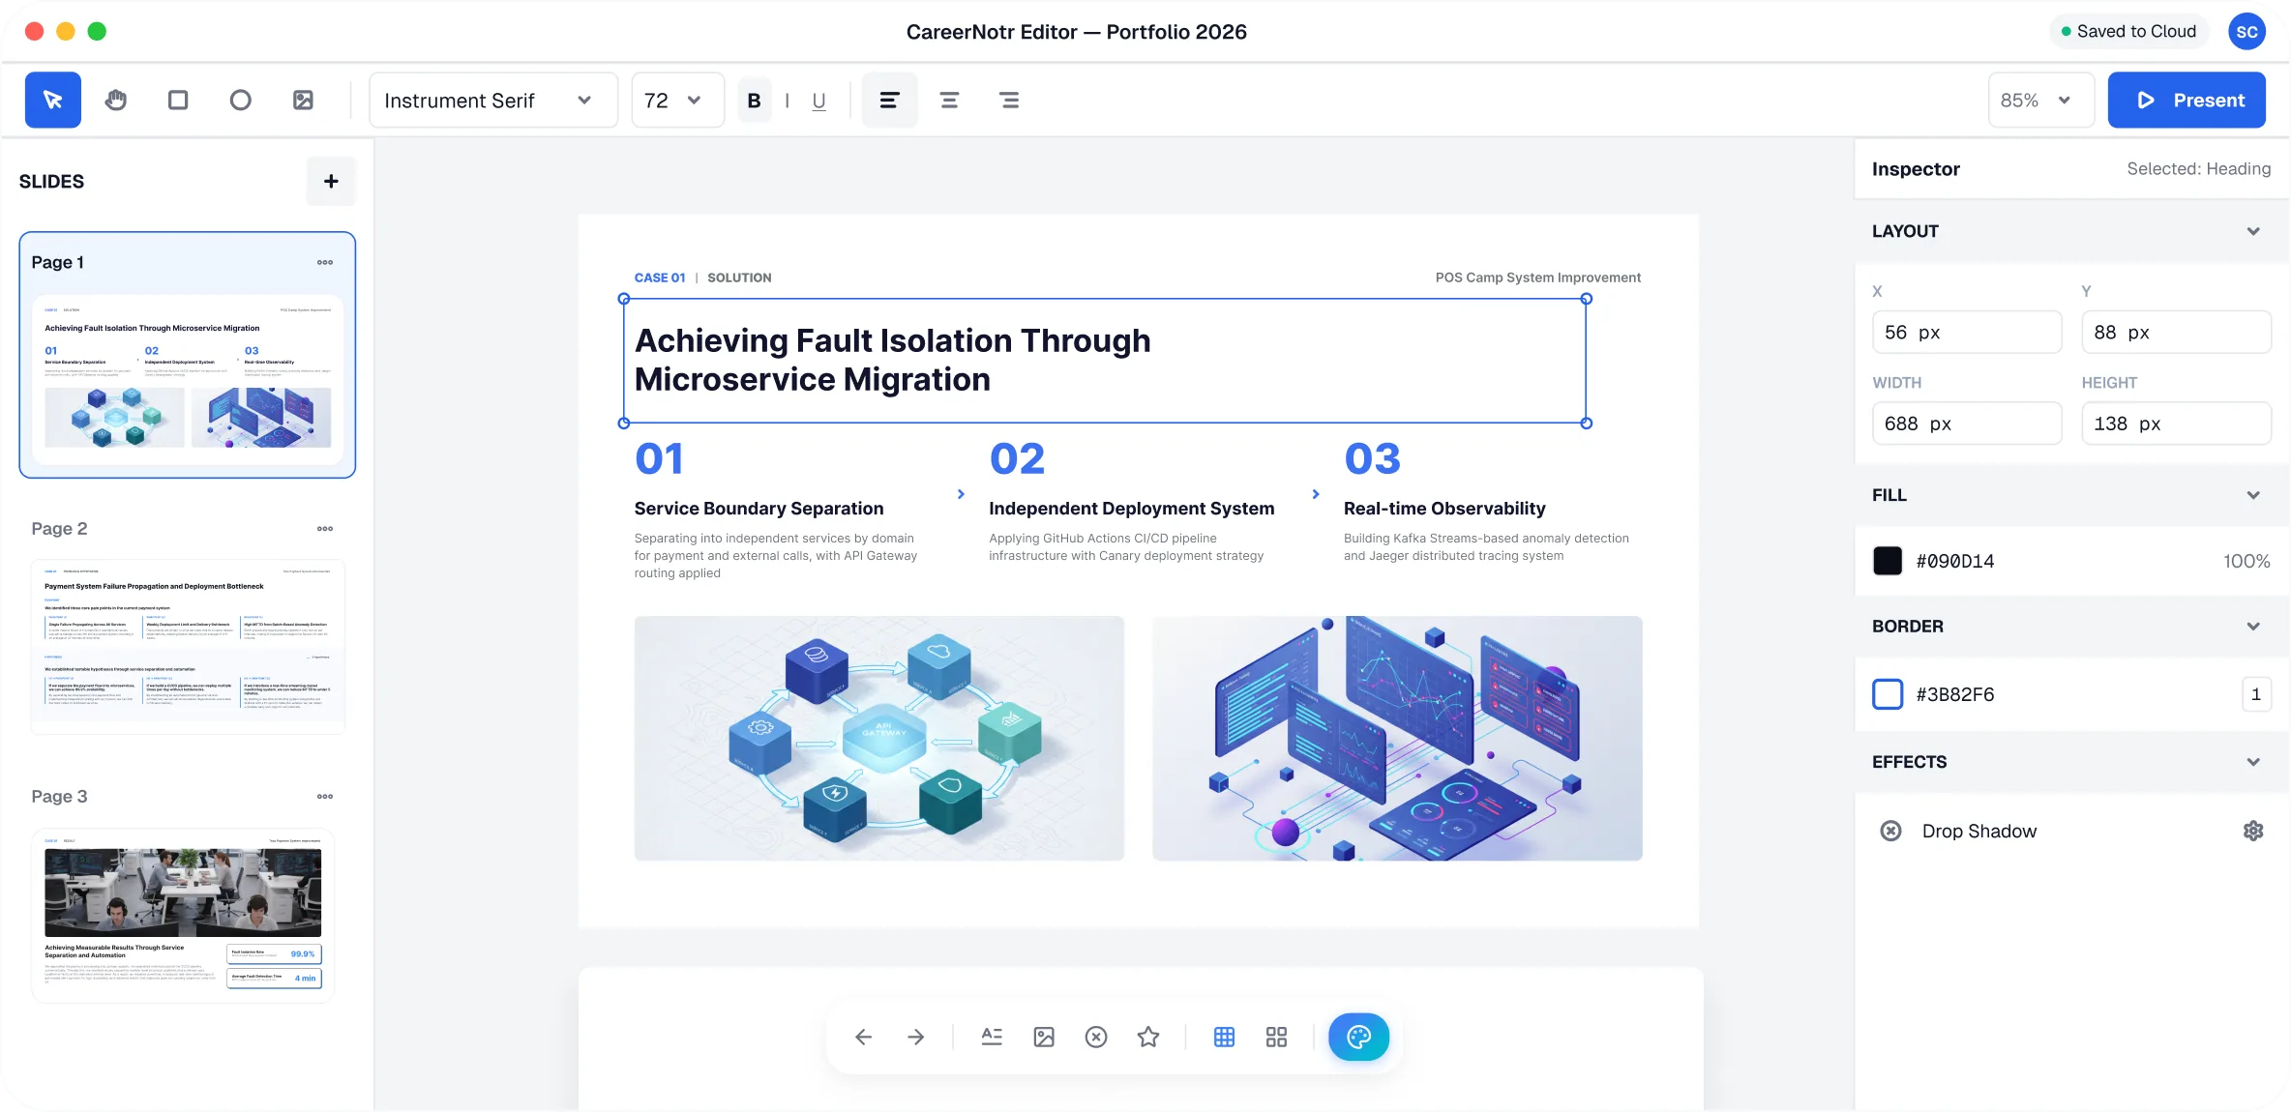Choose the ellipse shape tool
This screenshot has height=1112, width=2291.
click(x=240, y=100)
